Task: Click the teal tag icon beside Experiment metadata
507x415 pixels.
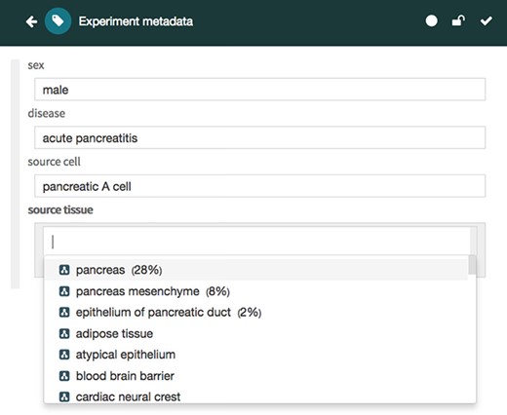Action: [58, 21]
